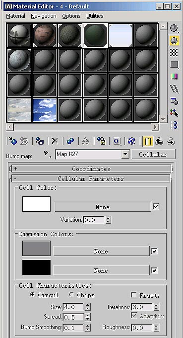Screen dimensions: 183x338
Task: Click the white Cell Color swatch
Action: 36,204
